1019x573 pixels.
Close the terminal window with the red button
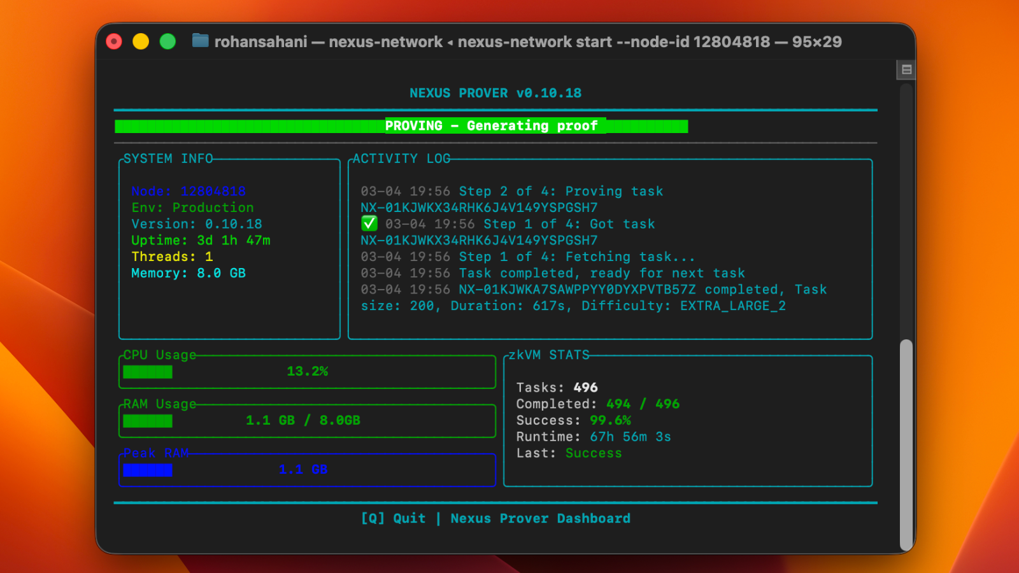114,41
